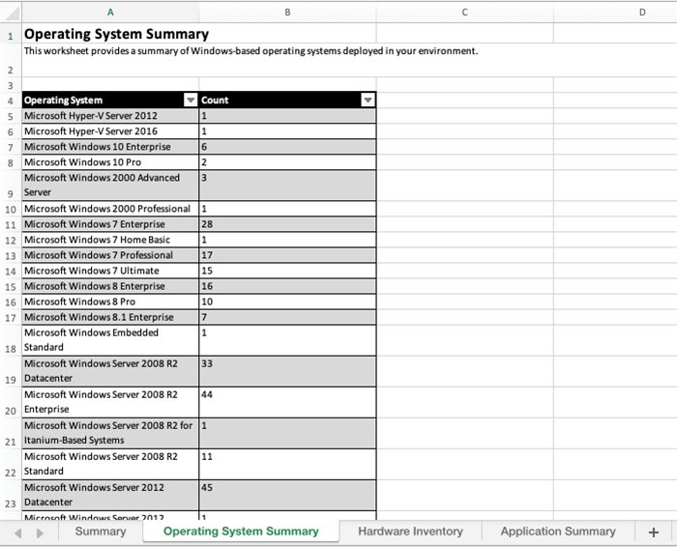Switch to the Summary sheet tab
The image size is (677, 547).
point(101,532)
